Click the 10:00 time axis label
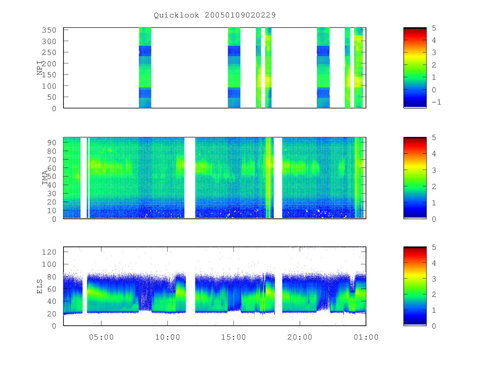488x366 pixels. pyautogui.click(x=167, y=337)
